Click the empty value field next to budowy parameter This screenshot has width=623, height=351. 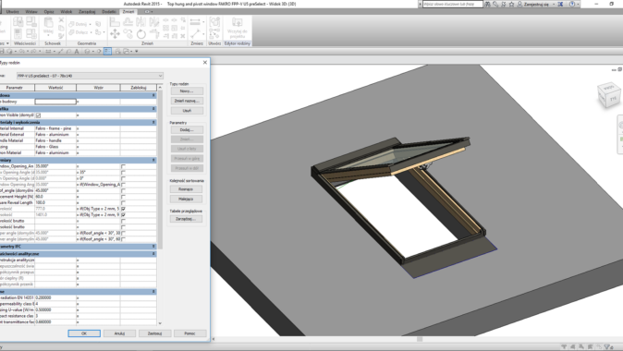click(55, 102)
